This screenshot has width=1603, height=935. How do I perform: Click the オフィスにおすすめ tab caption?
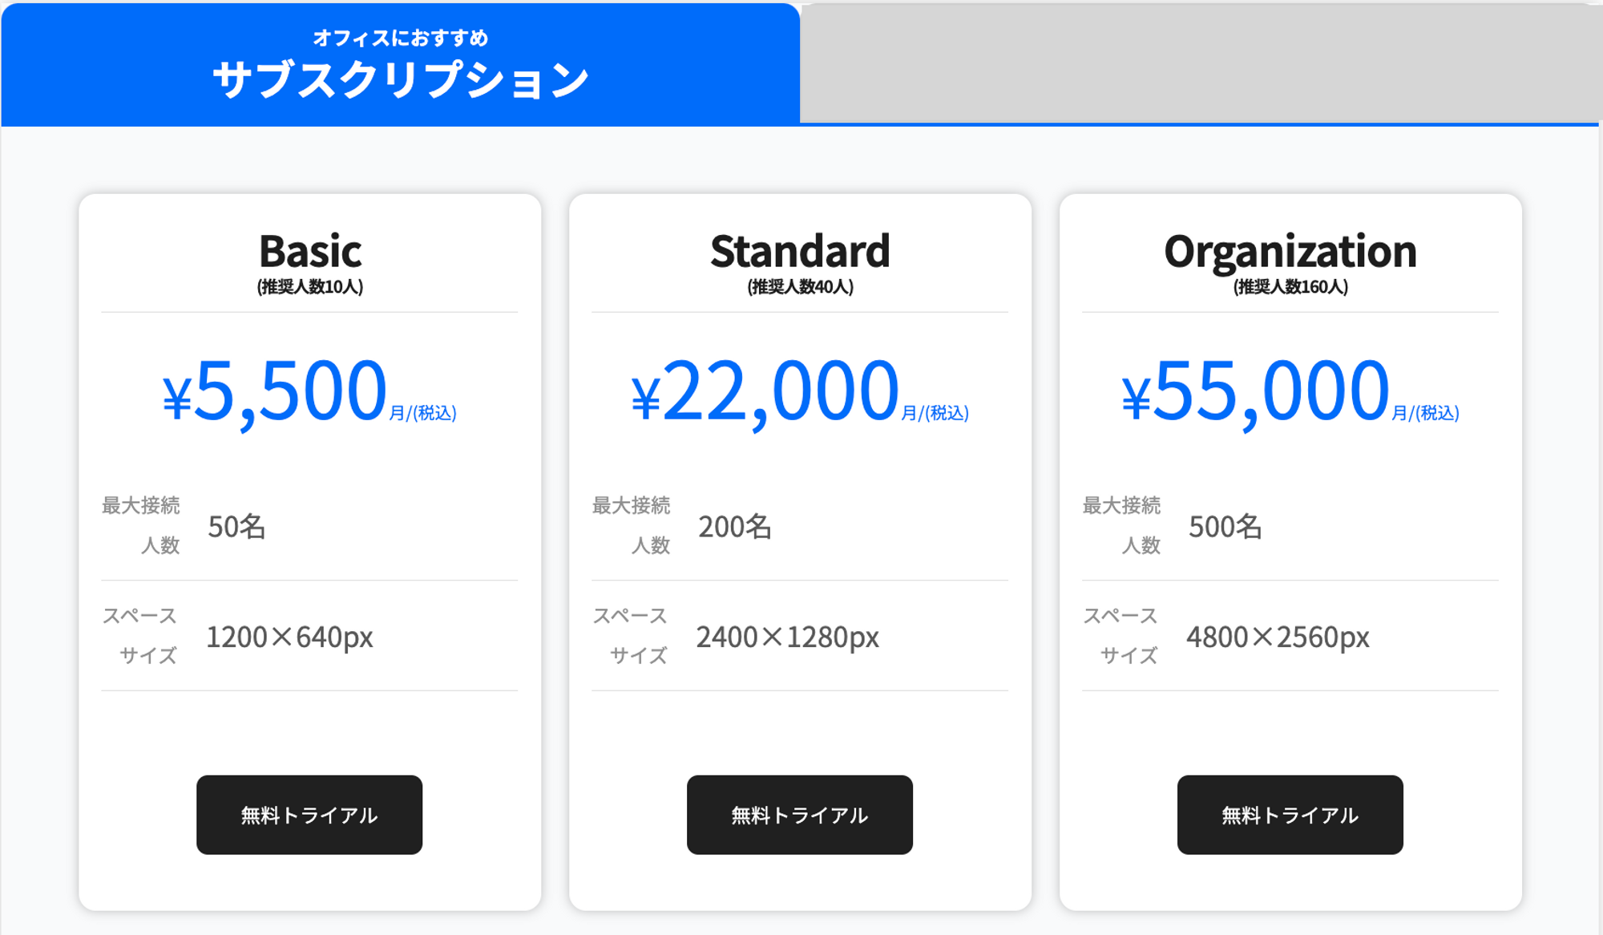click(x=400, y=38)
